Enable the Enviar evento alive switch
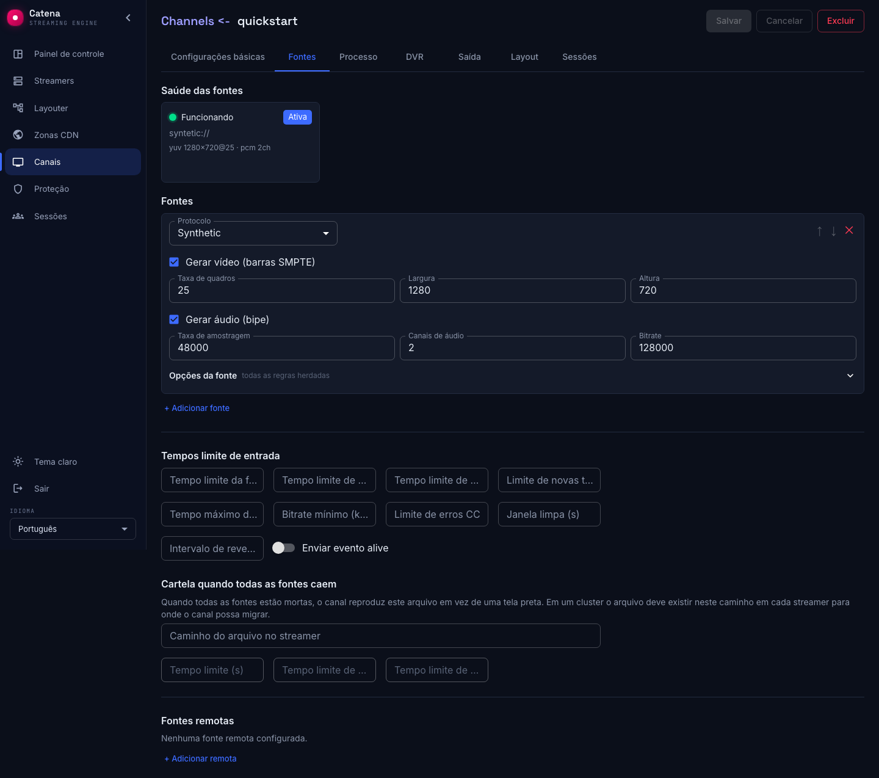Image resolution: width=879 pixels, height=778 pixels. click(283, 548)
